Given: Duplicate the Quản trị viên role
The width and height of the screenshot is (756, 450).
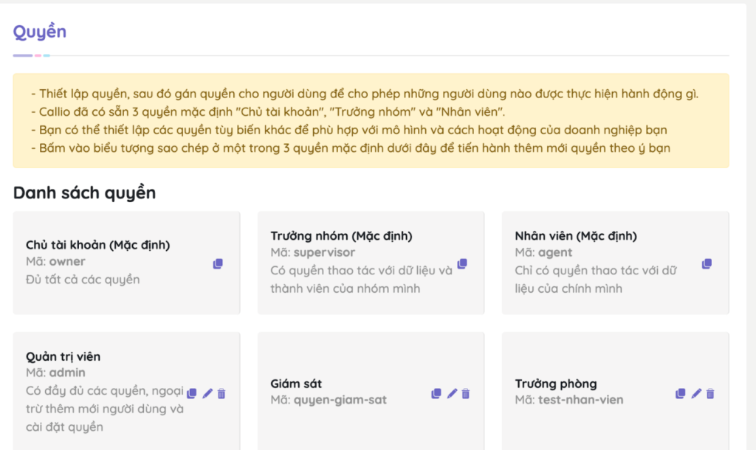Looking at the screenshot, I should pos(193,394).
